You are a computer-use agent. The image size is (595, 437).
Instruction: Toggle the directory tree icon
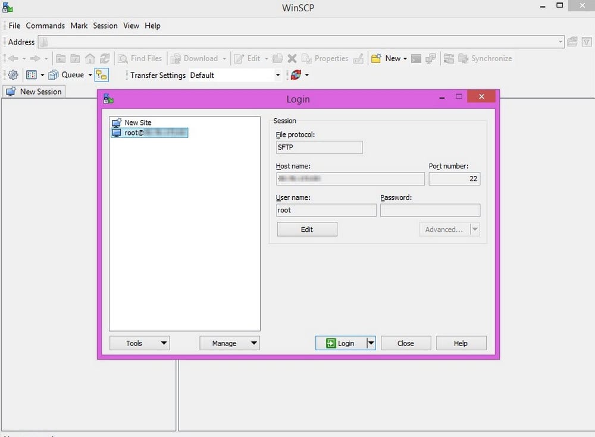point(102,75)
